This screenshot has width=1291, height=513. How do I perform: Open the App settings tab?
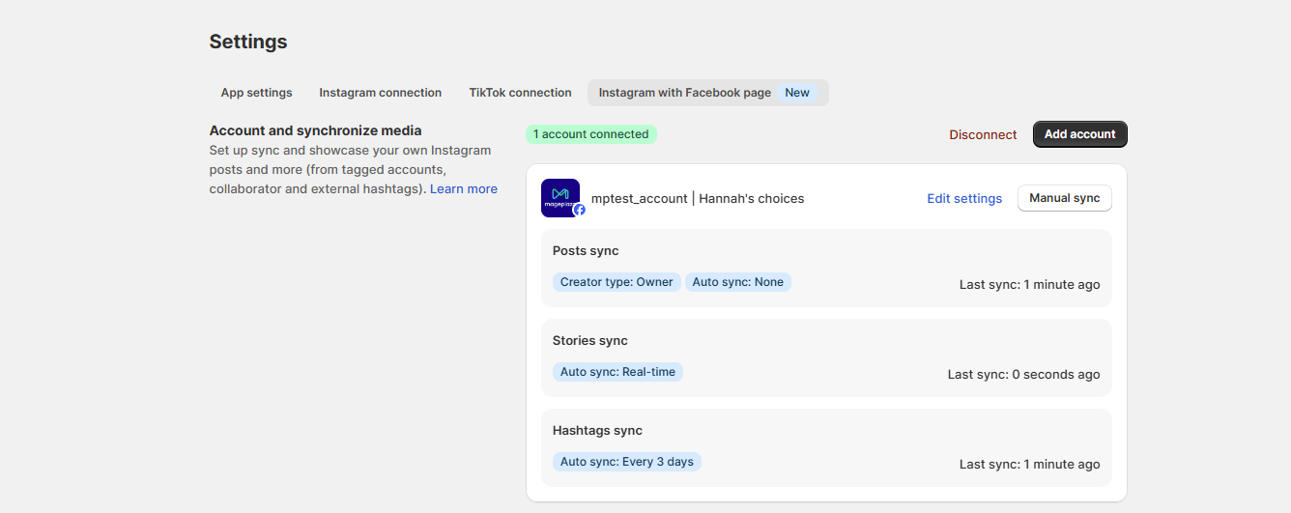[256, 93]
